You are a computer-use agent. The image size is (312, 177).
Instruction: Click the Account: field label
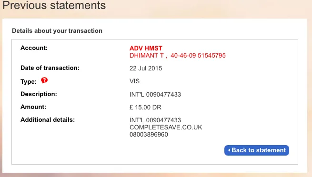34,48
